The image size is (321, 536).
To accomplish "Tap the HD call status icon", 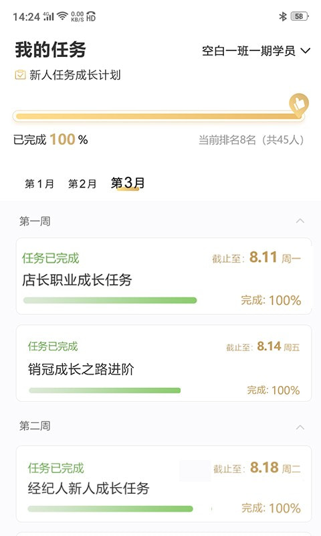I will (91, 16).
